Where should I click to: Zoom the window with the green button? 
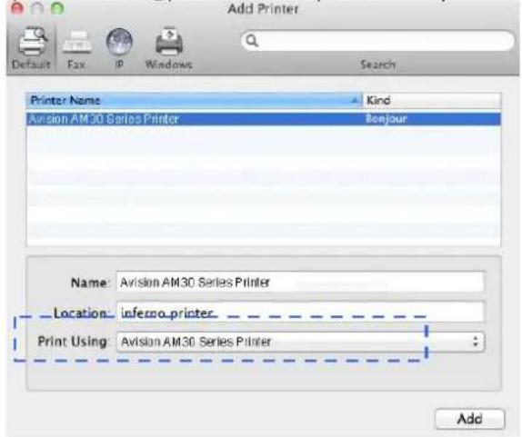pyautogui.click(x=57, y=8)
